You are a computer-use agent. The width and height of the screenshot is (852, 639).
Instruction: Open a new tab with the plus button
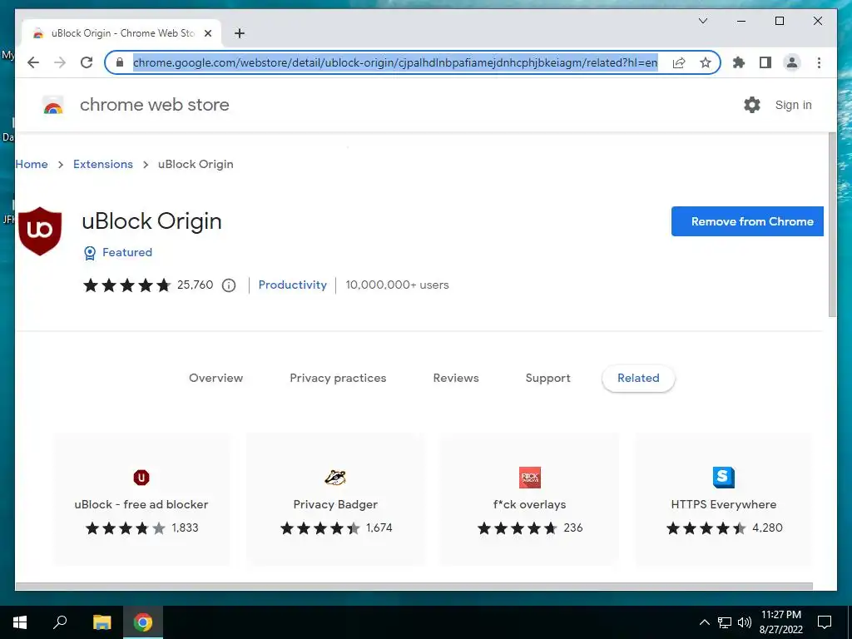click(239, 33)
